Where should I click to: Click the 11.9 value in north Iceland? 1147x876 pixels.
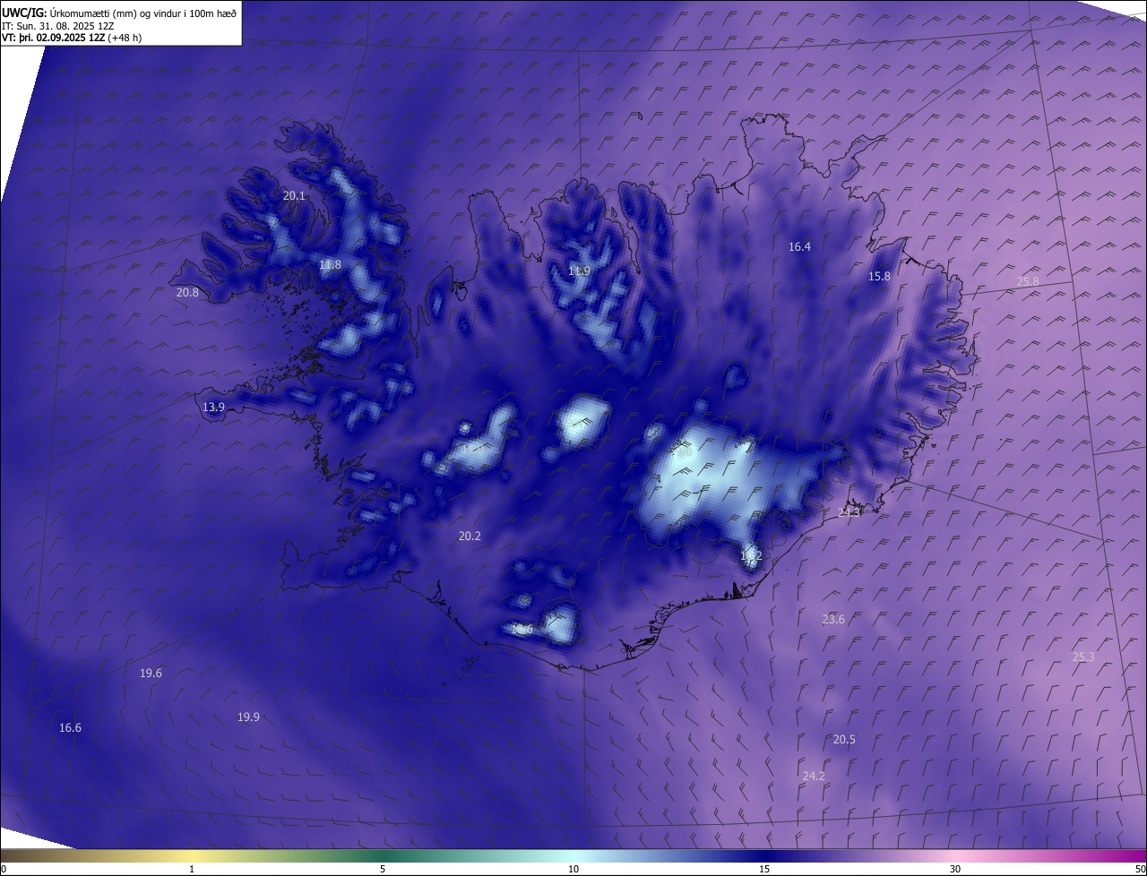(x=579, y=271)
